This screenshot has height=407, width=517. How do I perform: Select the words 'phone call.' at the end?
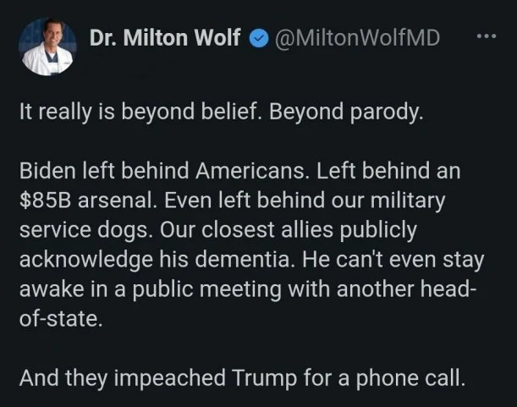click(410, 378)
